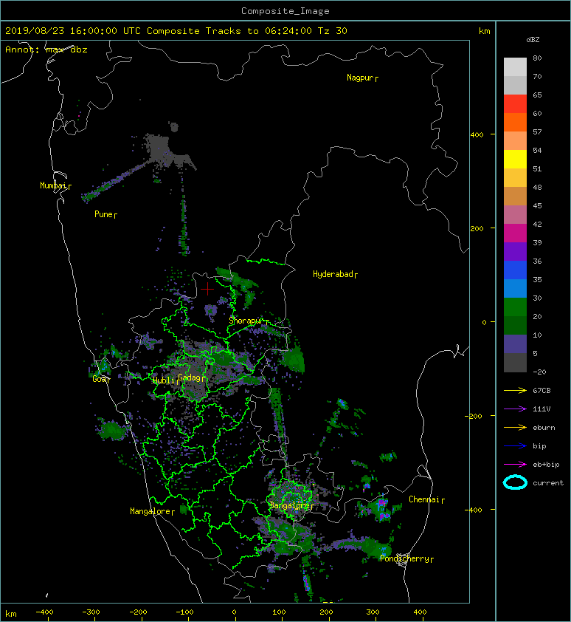The width and height of the screenshot is (571, 622).
Task: Select the magenta 42-39 dBZ swatch
Action: (515, 233)
